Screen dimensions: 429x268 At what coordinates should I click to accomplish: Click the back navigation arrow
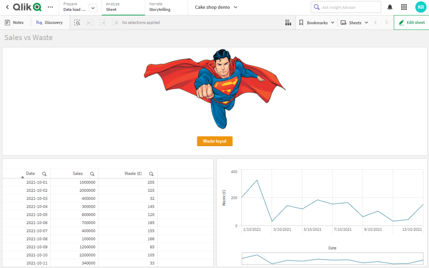(x=7, y=7)
